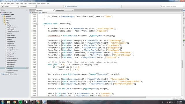This screenshot has height=104, width=185.
Task: Open the TheTower class breadcrumb dropdown
Action: coord(34,13)
